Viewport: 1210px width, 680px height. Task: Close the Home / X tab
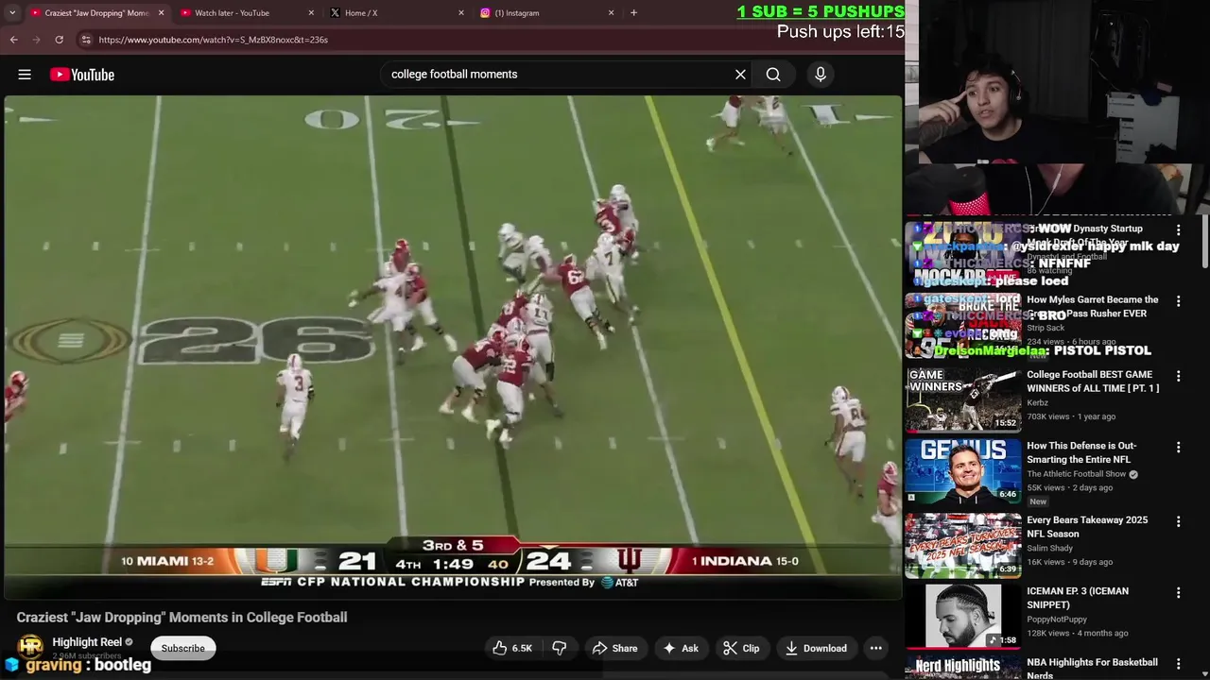[461, 13]
